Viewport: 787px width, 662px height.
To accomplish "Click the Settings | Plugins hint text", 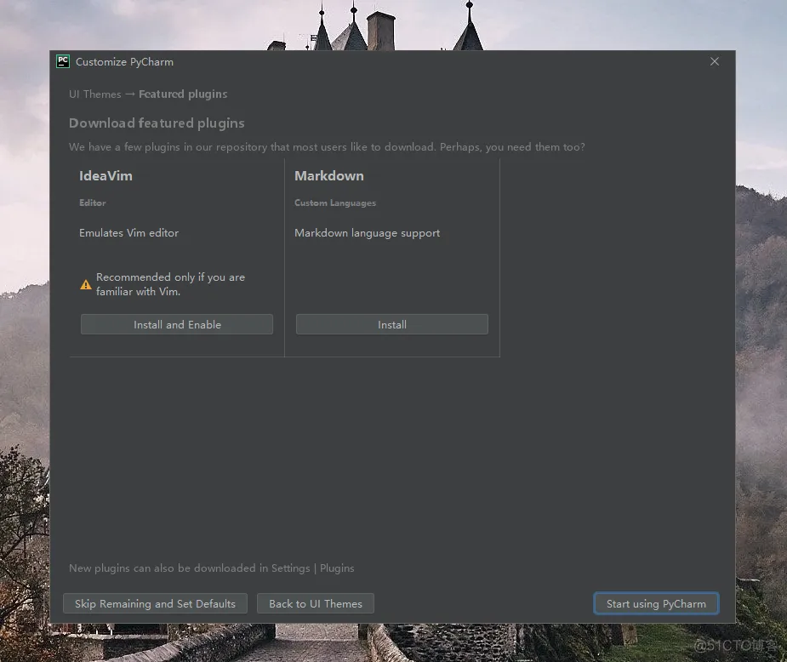I will pyautogui.click(x=211, y=568).
